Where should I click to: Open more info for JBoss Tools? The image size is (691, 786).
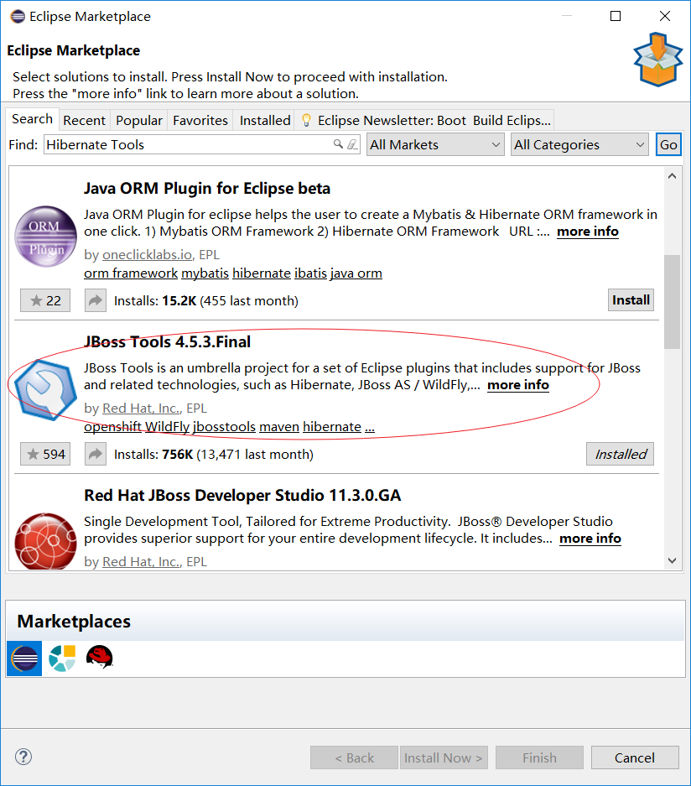(x=518, y=385)
